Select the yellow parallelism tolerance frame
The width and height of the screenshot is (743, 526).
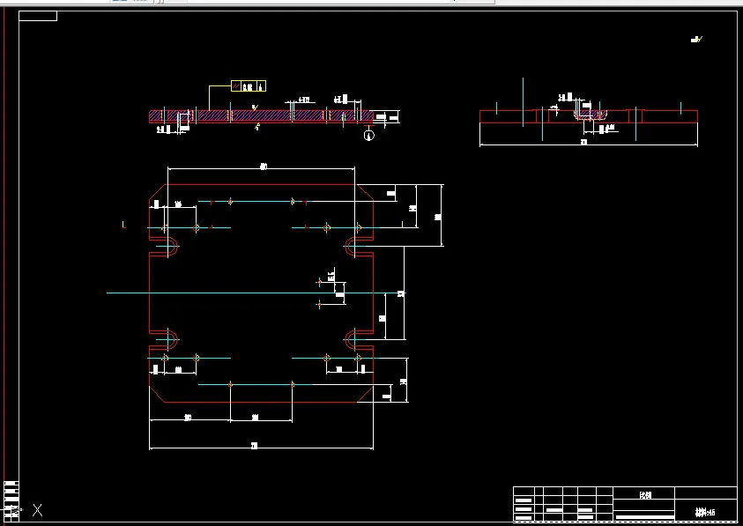[249, 86]
